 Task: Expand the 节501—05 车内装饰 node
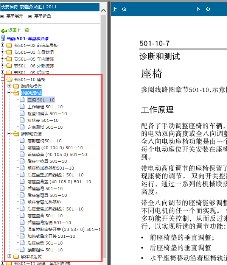(2, 59)
